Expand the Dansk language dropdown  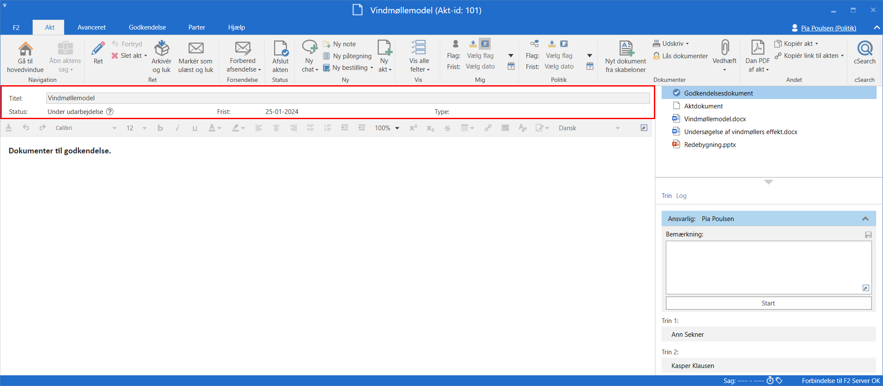point(618,128)
